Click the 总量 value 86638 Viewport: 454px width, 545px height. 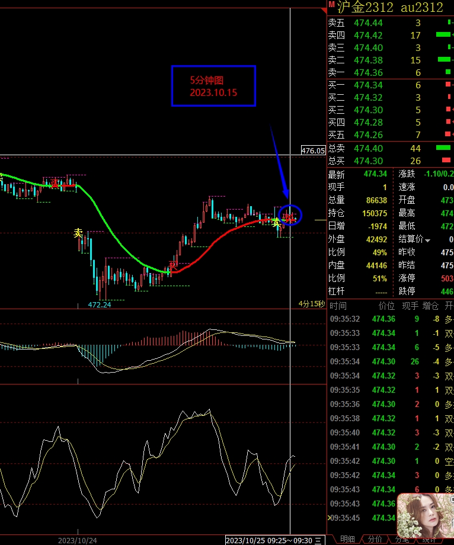click(376, 200)
